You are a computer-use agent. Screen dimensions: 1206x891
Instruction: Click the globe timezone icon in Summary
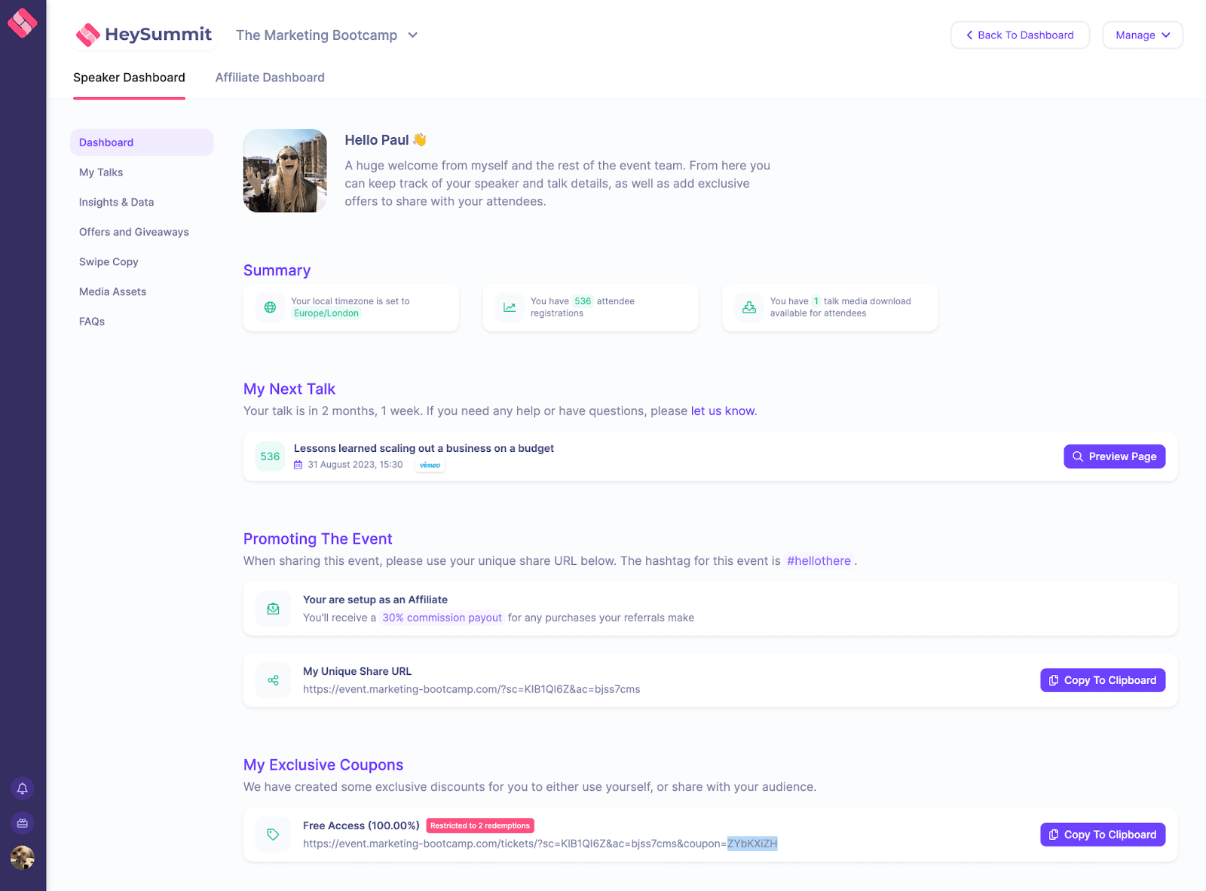(270, 307)
